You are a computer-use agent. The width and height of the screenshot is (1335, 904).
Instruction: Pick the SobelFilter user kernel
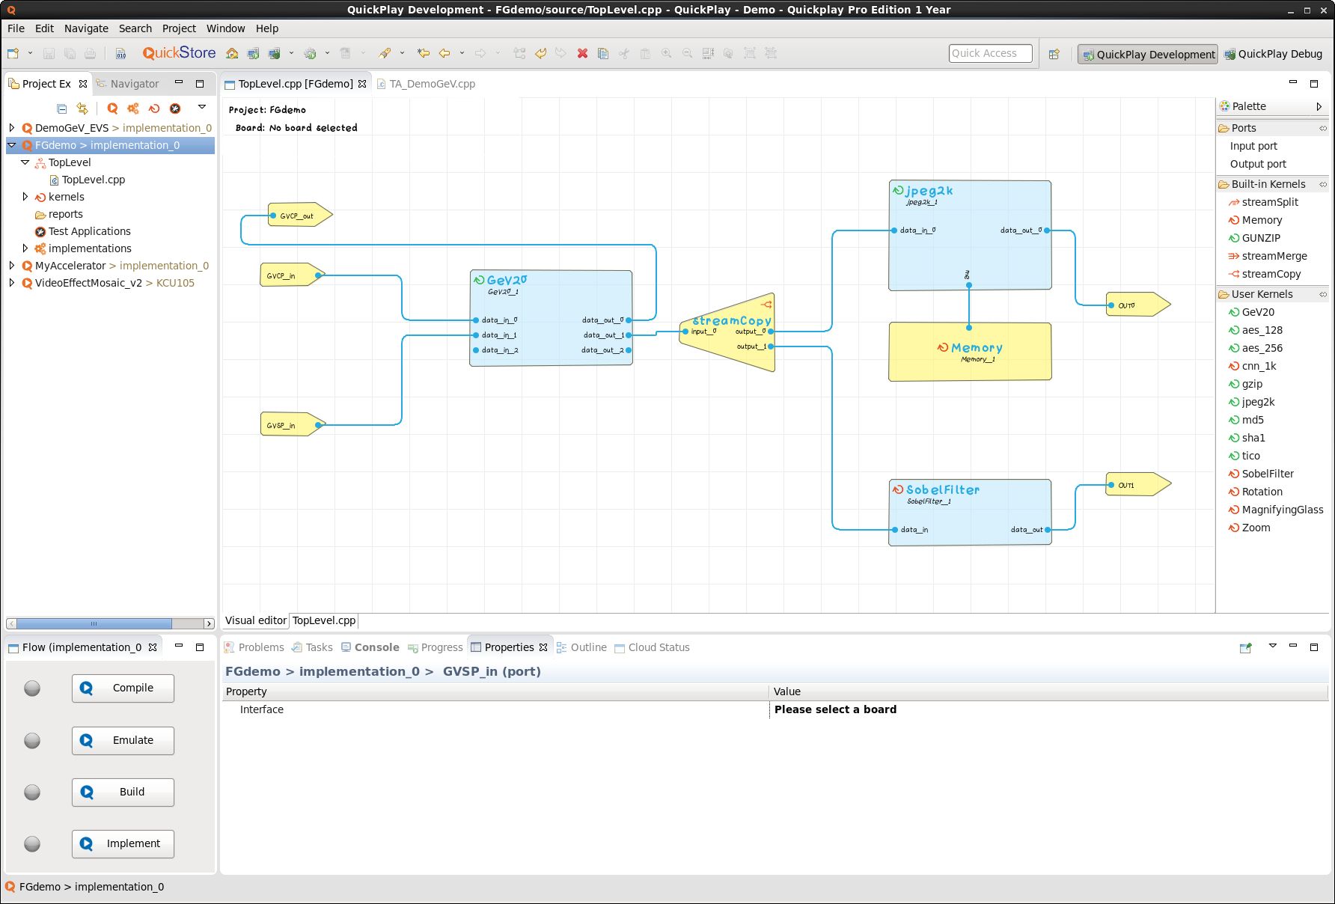tap(1266, 474)
